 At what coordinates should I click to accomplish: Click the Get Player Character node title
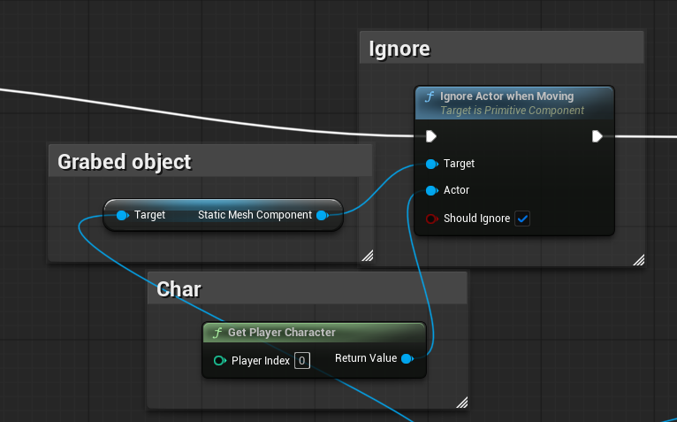click(282, 333)
